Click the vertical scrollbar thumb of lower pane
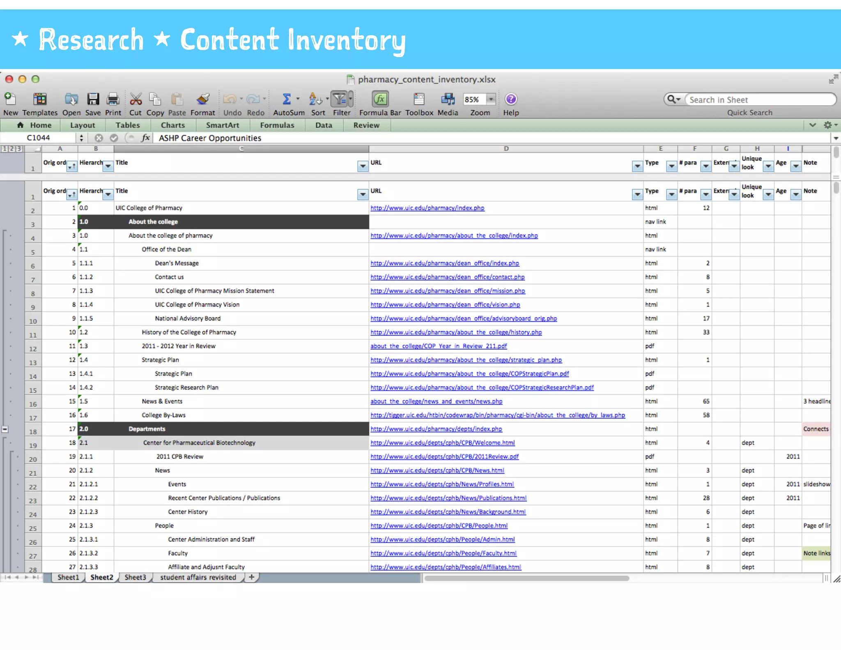Viewport: 841px width, 650px height. pyautogui.click(x=836, y=188)
